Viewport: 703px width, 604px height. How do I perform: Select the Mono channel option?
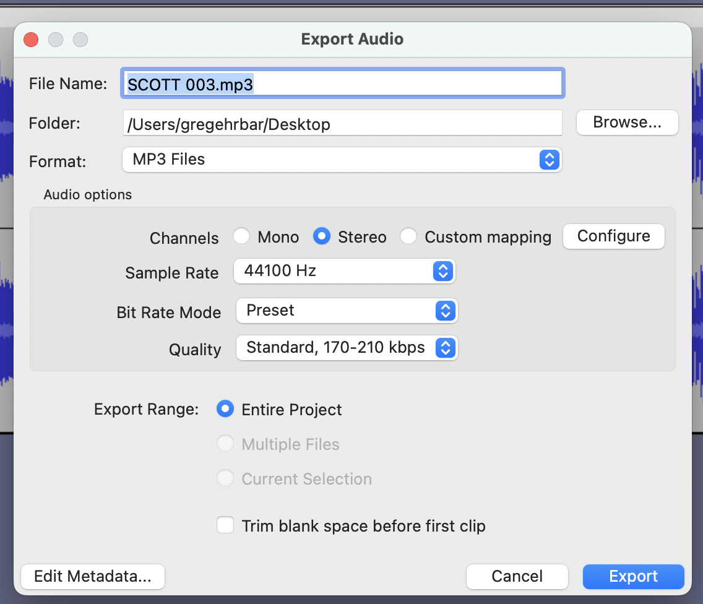pos(241,236)
